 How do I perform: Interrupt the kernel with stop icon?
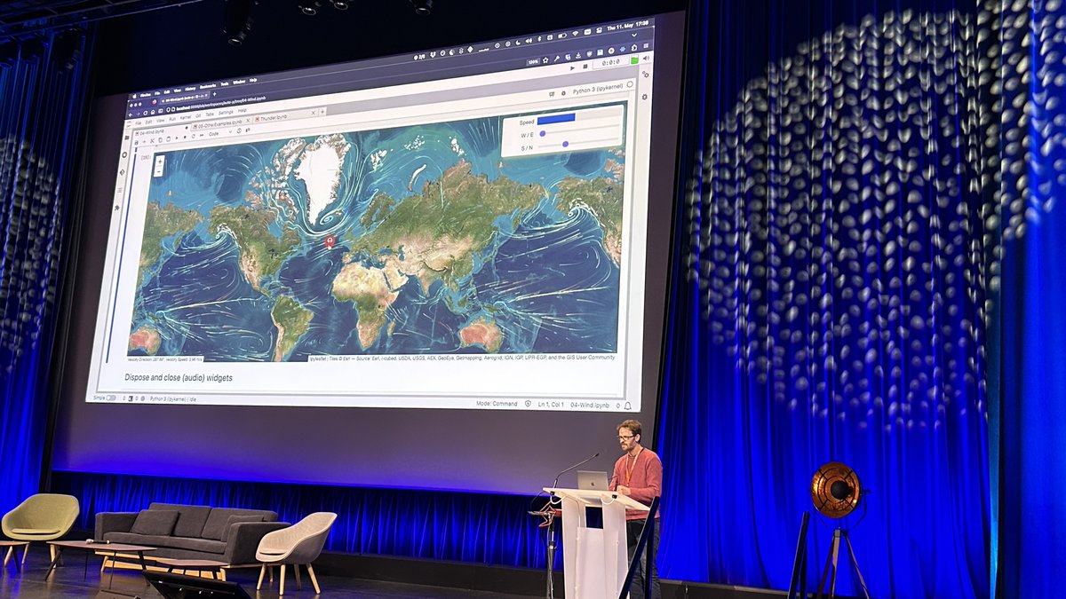185,137
